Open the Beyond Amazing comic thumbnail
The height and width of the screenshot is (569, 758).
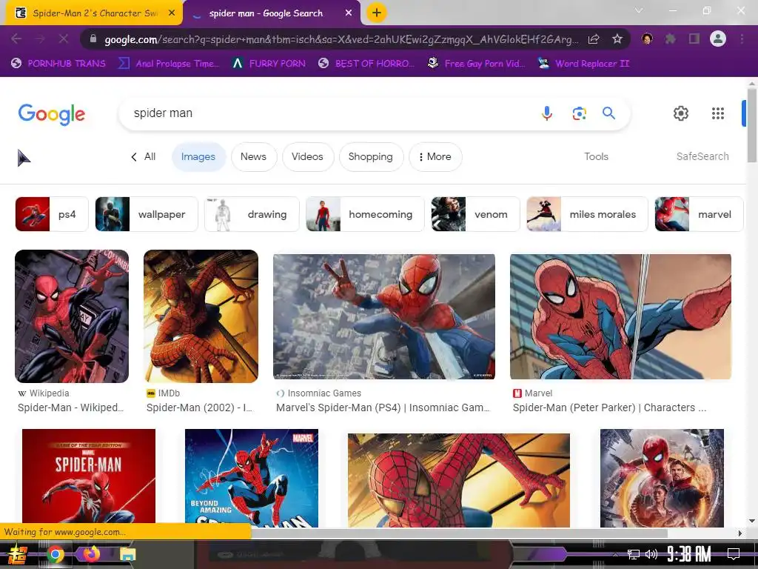tap(252, 478)
